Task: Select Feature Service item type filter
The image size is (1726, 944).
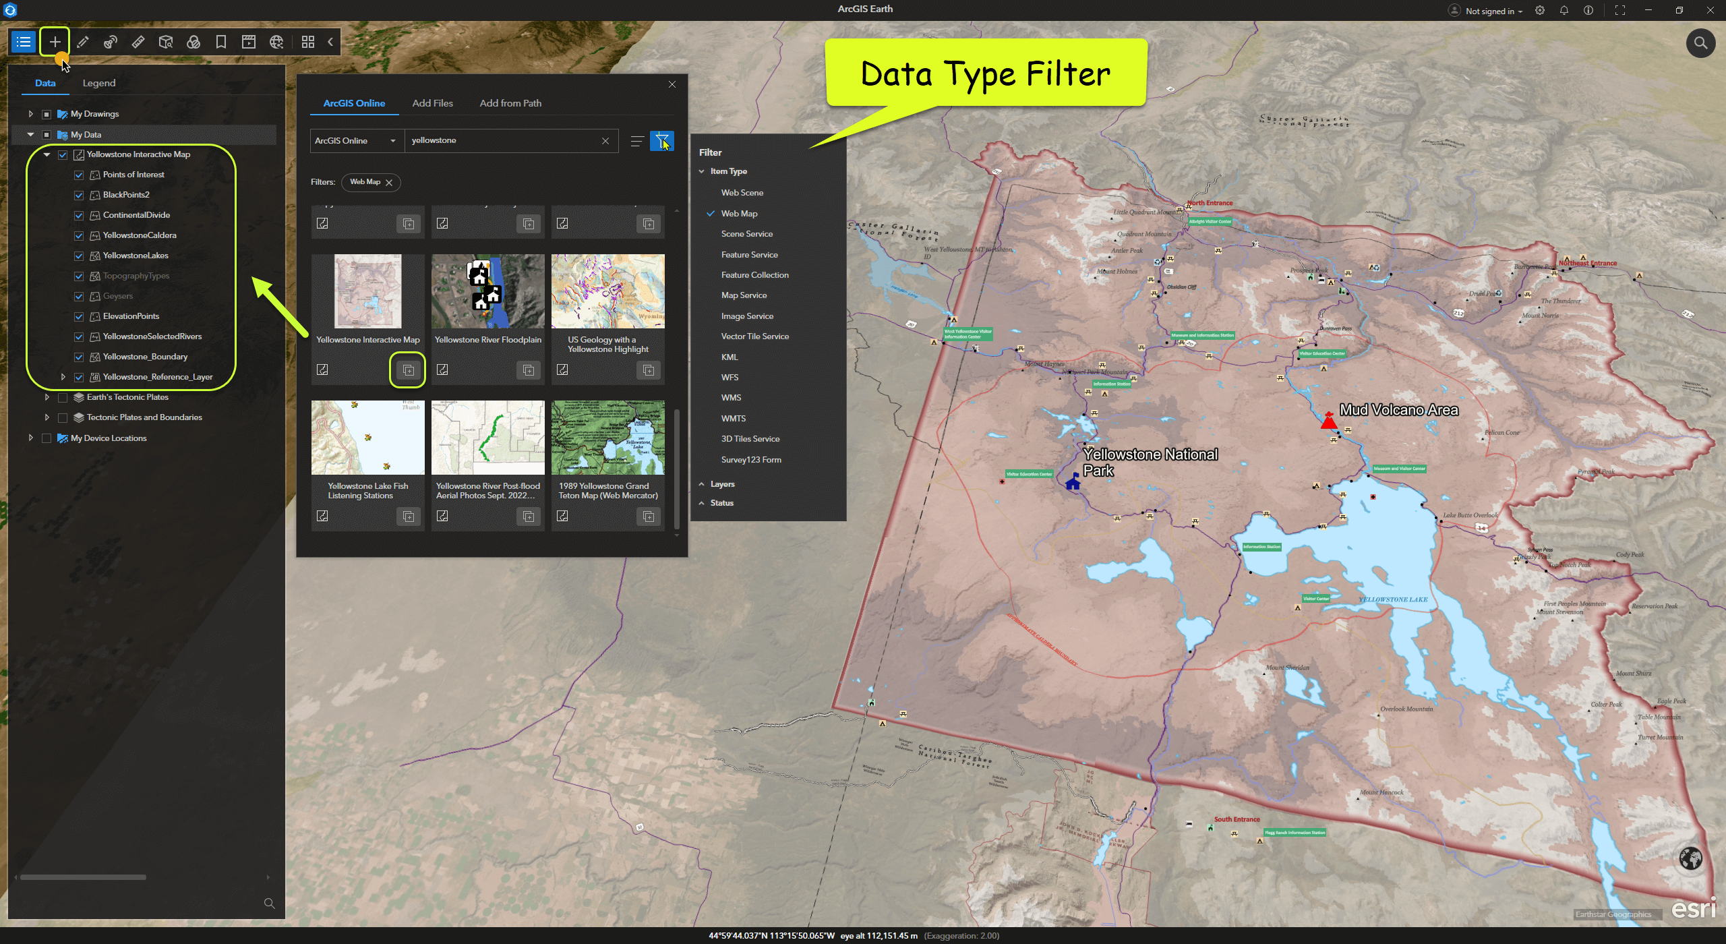Action: tap(749, 254)
